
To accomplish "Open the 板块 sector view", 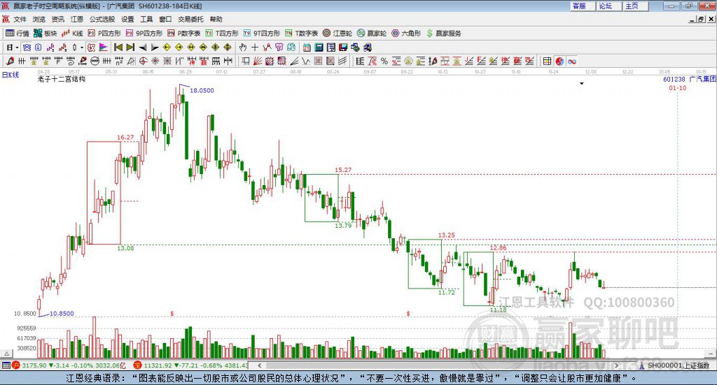I will 46,34.
